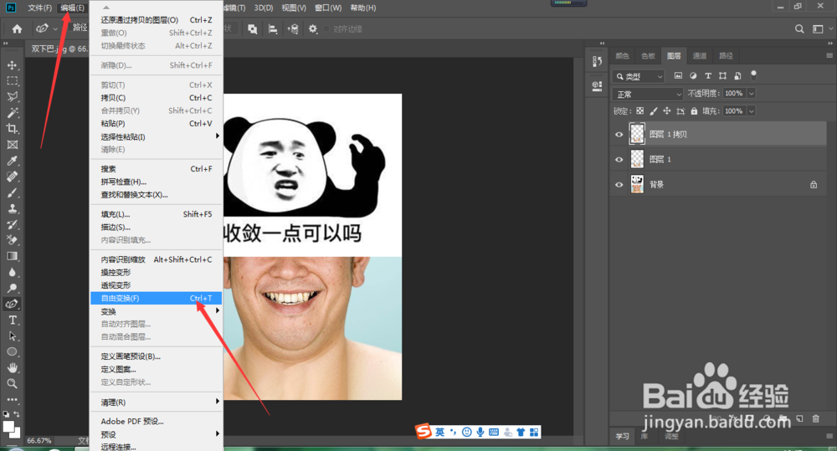Image resolution: width=837 pixels, height=451 pixels.
Task: Toggle lock image pixels brush icon
Action: click(x=654, y=111)
